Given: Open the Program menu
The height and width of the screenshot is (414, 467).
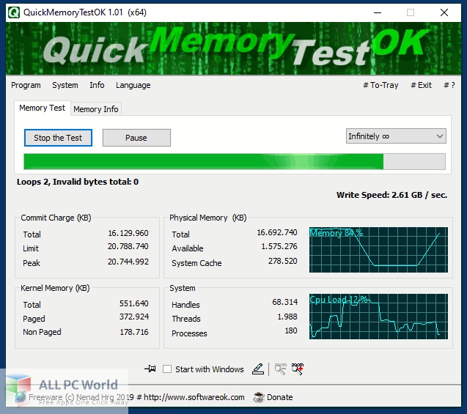Looking at the screenshot, I should pyautogui.click(x=26, y=85).
